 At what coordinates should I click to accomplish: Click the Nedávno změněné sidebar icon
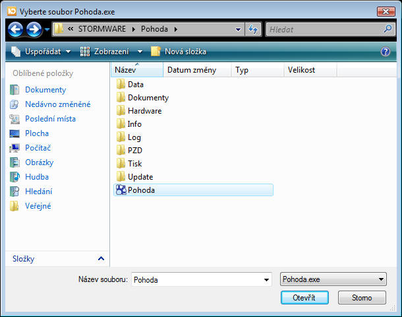click(14, 104)
